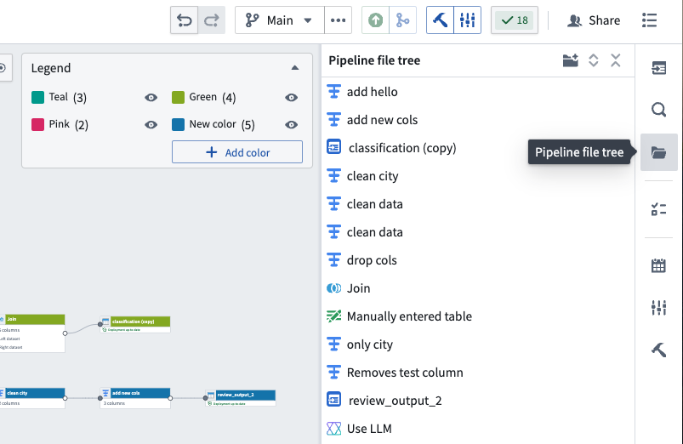This screenshot has width=683, height=444.
Task: Open the three-dot more options menu
Action: click(x=338, y=20)
